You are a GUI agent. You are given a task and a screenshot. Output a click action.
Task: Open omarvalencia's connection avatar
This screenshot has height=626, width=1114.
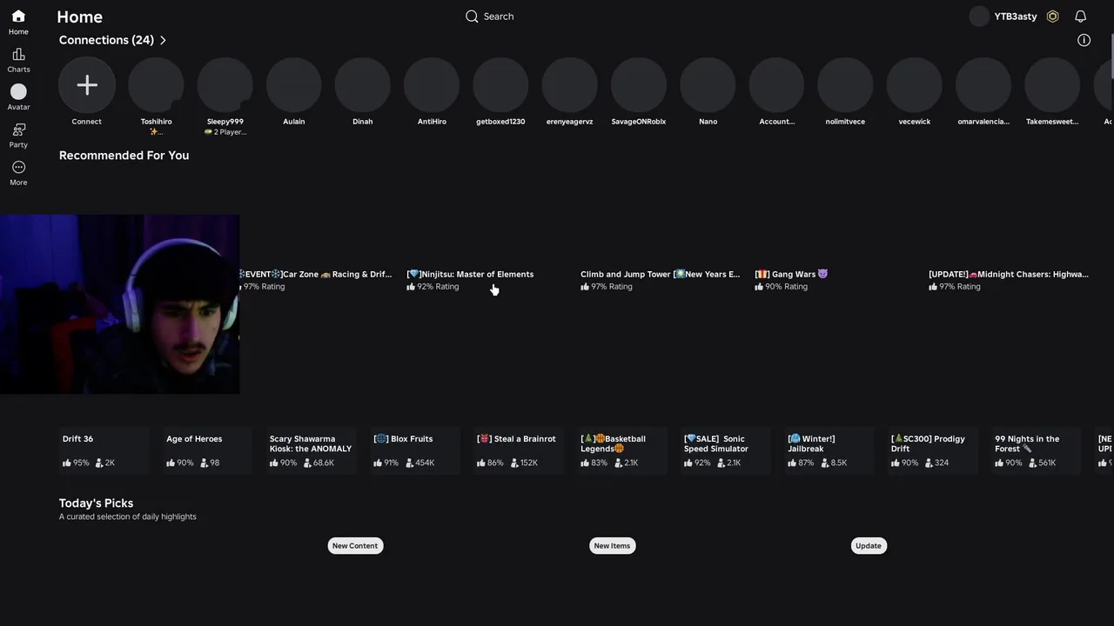[983, 85]
